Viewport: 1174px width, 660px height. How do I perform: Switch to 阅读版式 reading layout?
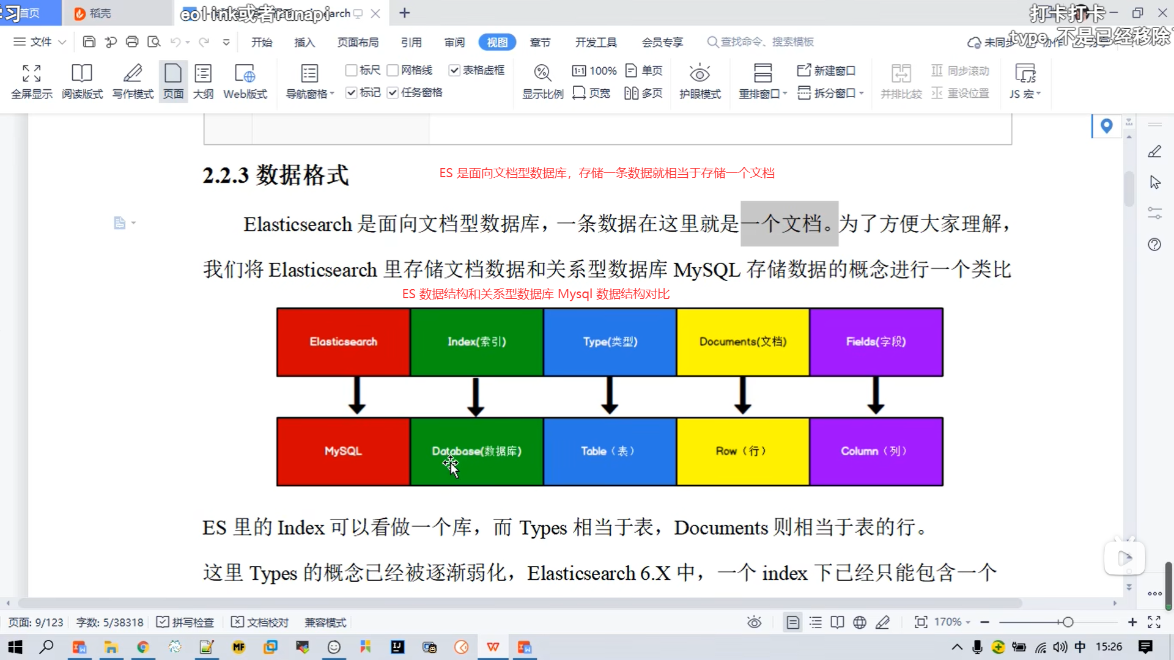tap(82, 74)
